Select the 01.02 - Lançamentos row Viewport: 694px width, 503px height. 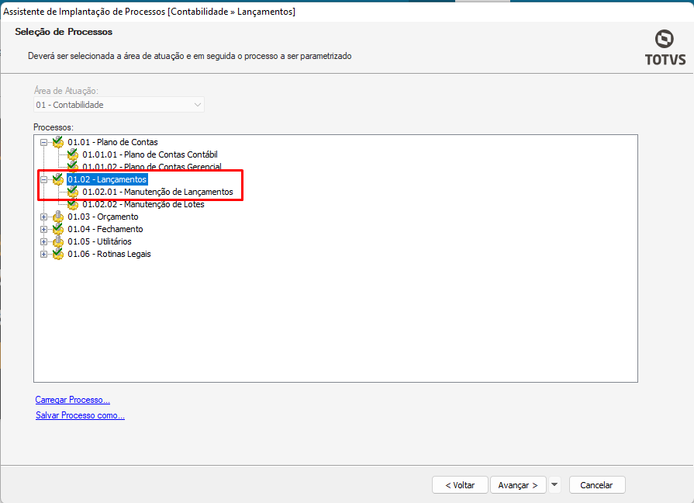[107, 179]
